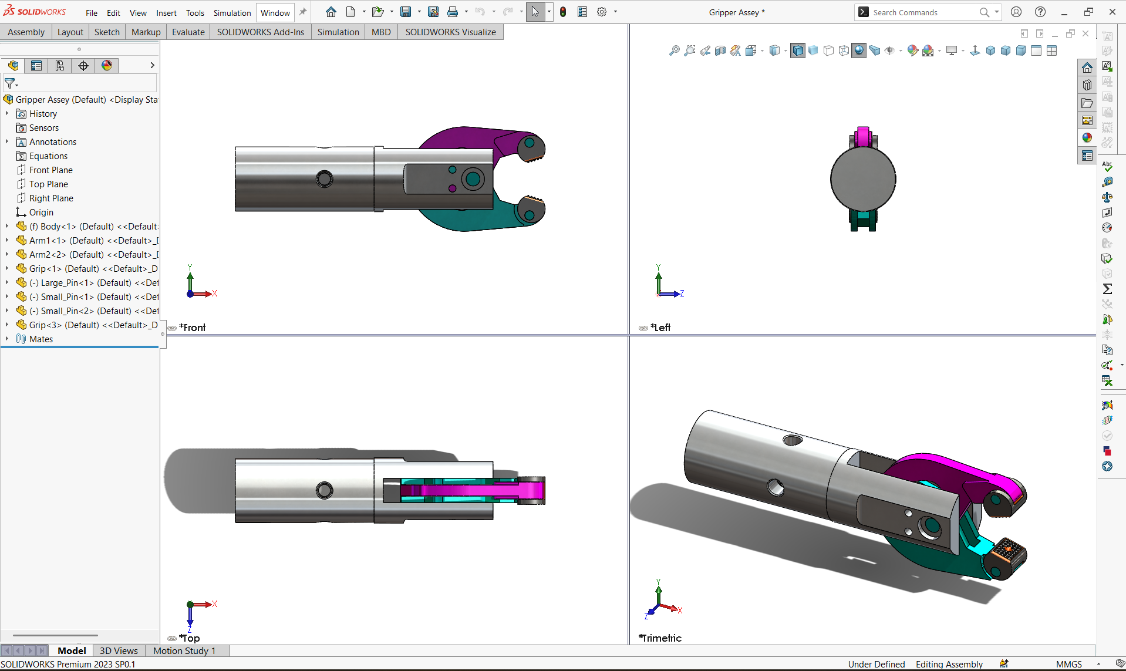Viewport: 1126px width, 671px height.
Task: Enable RealView graphics shading
Action: click(858, 50)
